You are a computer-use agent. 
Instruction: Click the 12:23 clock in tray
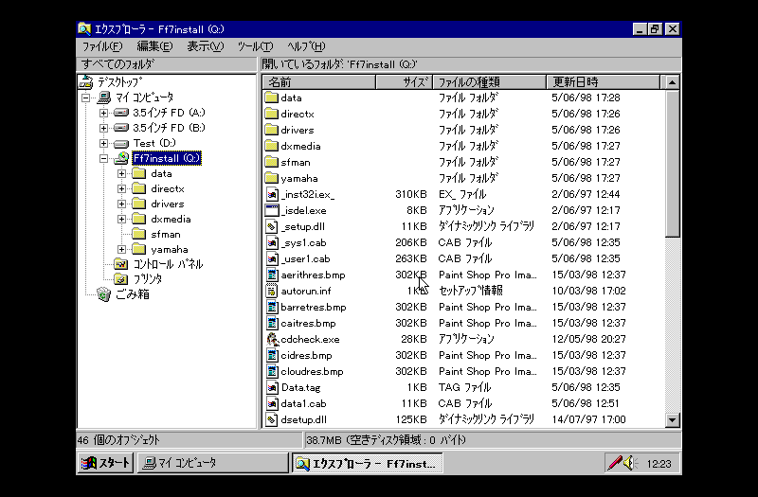click(659, 464)
